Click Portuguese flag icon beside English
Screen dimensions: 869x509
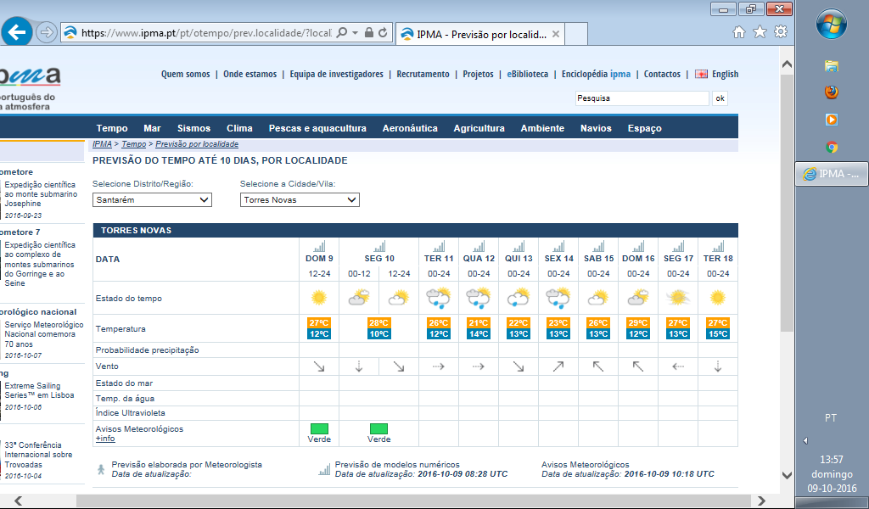[x=701, y=74]
